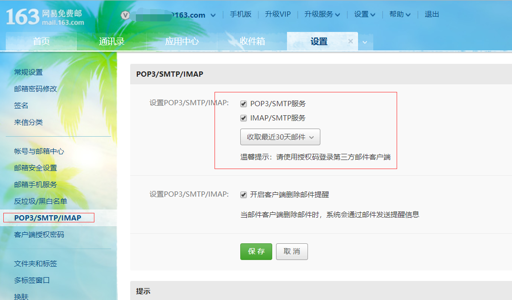512x300 pixels.
Task: Open the 收取最近30天邮件 dropdown
Action: [x=280, y=137]
